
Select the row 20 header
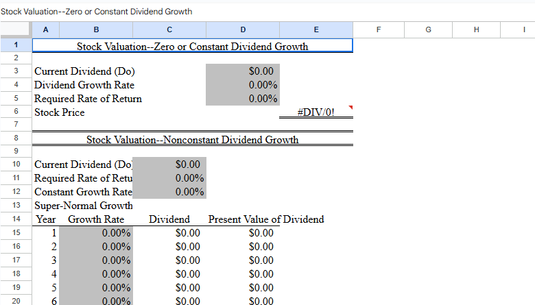click(16, 301)
